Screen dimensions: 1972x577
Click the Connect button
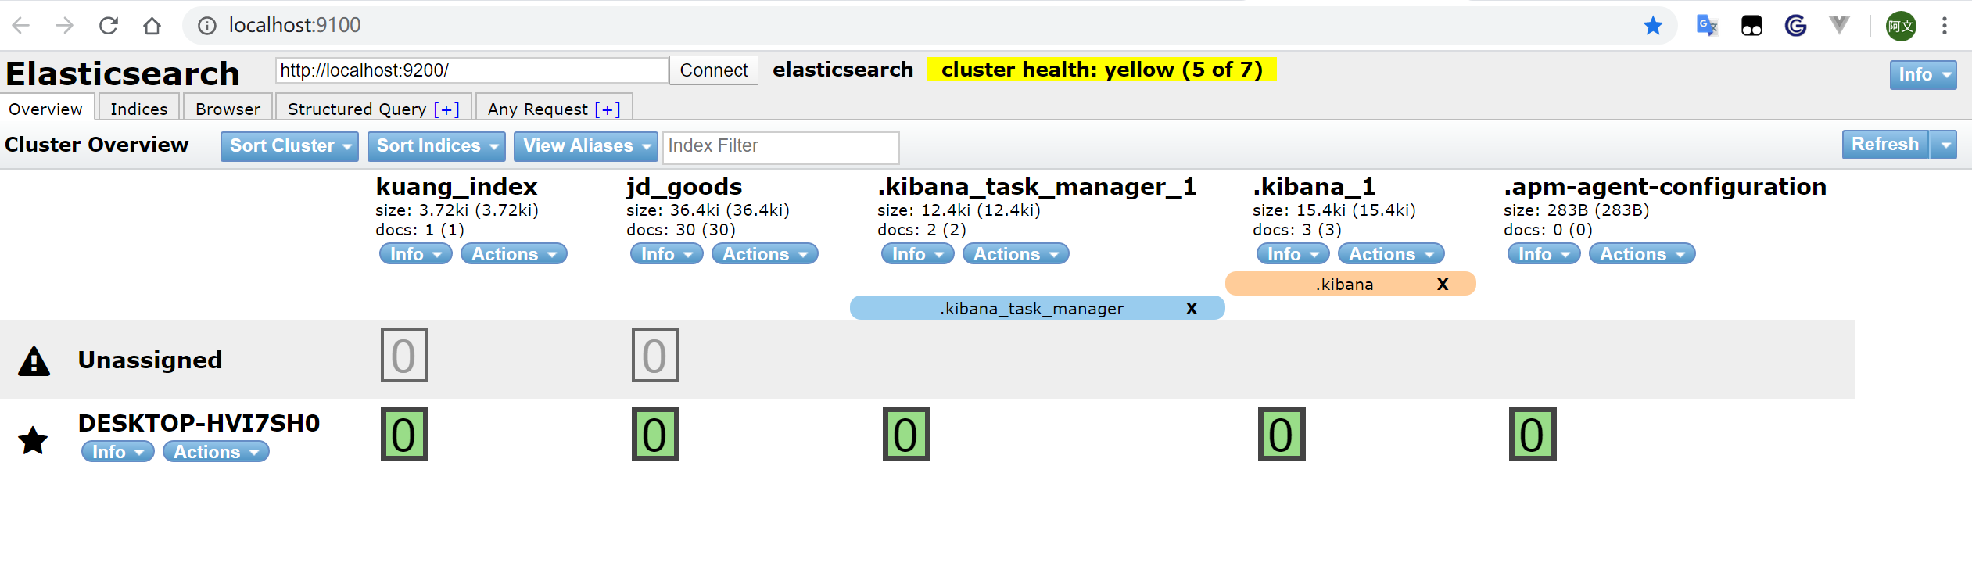pos(712,70)
